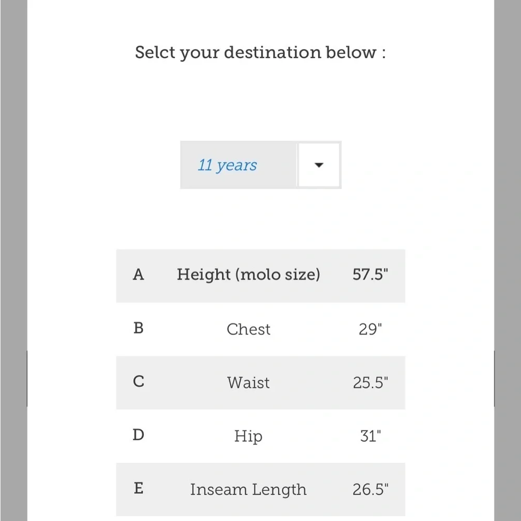Image resolution: width=521 pixels, height=521 pixels.
Task: Select the 57.5" height value
Action: pos(370,275)
